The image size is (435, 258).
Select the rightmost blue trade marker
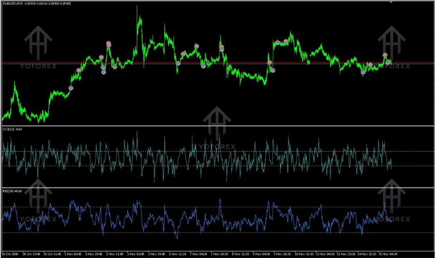point(388,63)
